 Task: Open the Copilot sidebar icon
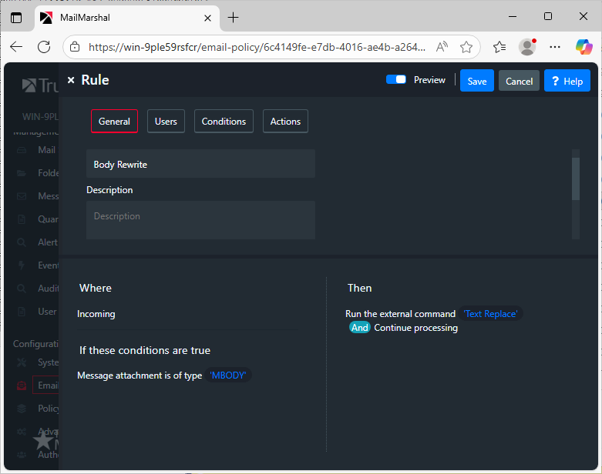(x=584, y=47)
